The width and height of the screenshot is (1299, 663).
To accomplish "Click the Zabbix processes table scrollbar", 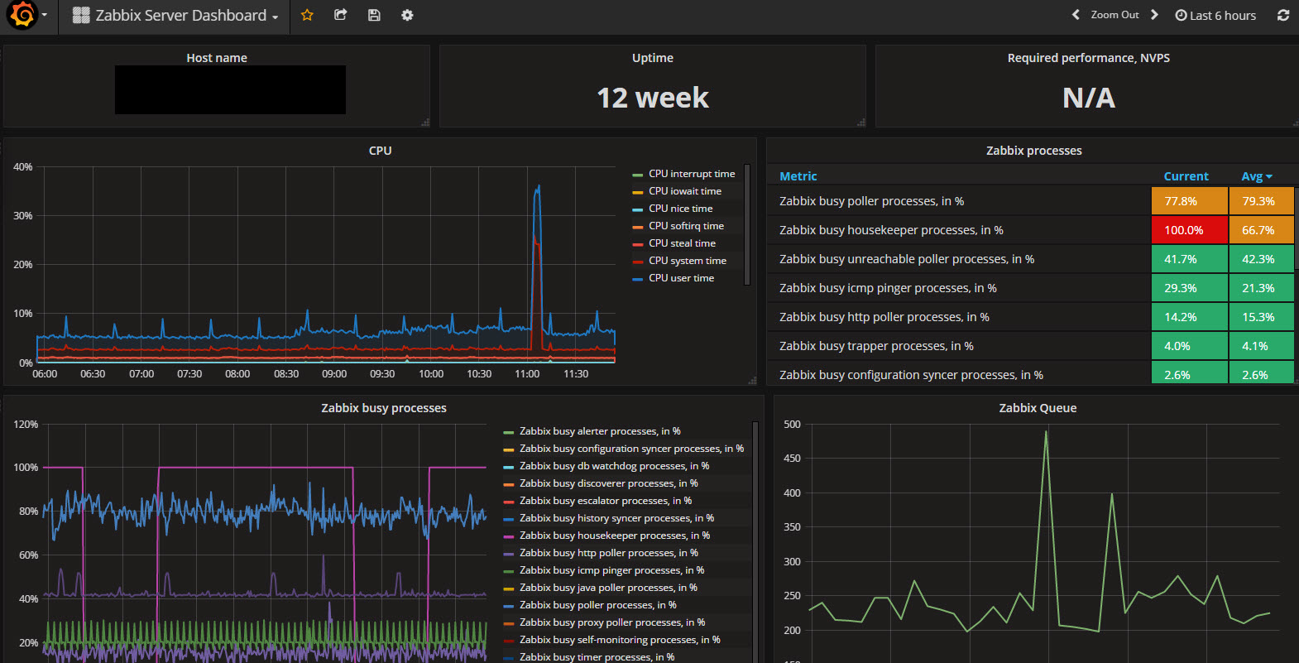I will pyautogui.click(x=1296, y=228).
